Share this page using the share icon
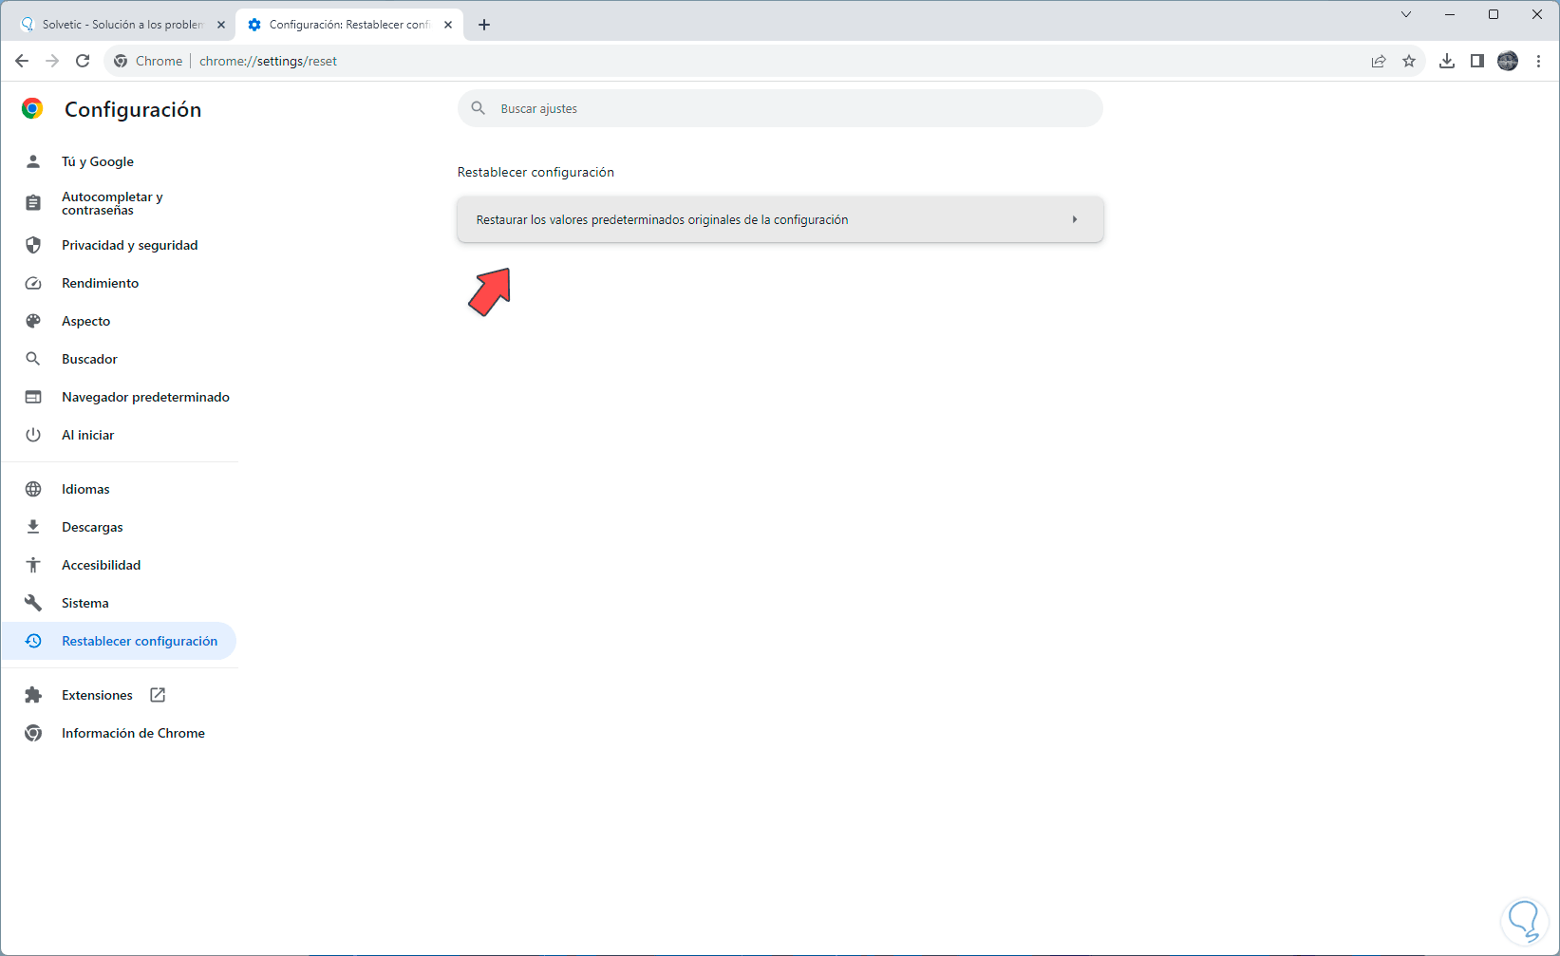Screen dimensions: 1560x956 pos(1379,61)
